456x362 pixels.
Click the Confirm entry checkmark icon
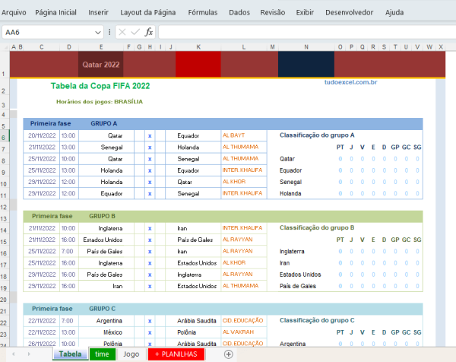pyautogui.click(x=135, y=32)
